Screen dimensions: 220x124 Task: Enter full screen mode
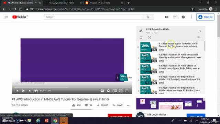pyautogui.click(x=127, y=91)
